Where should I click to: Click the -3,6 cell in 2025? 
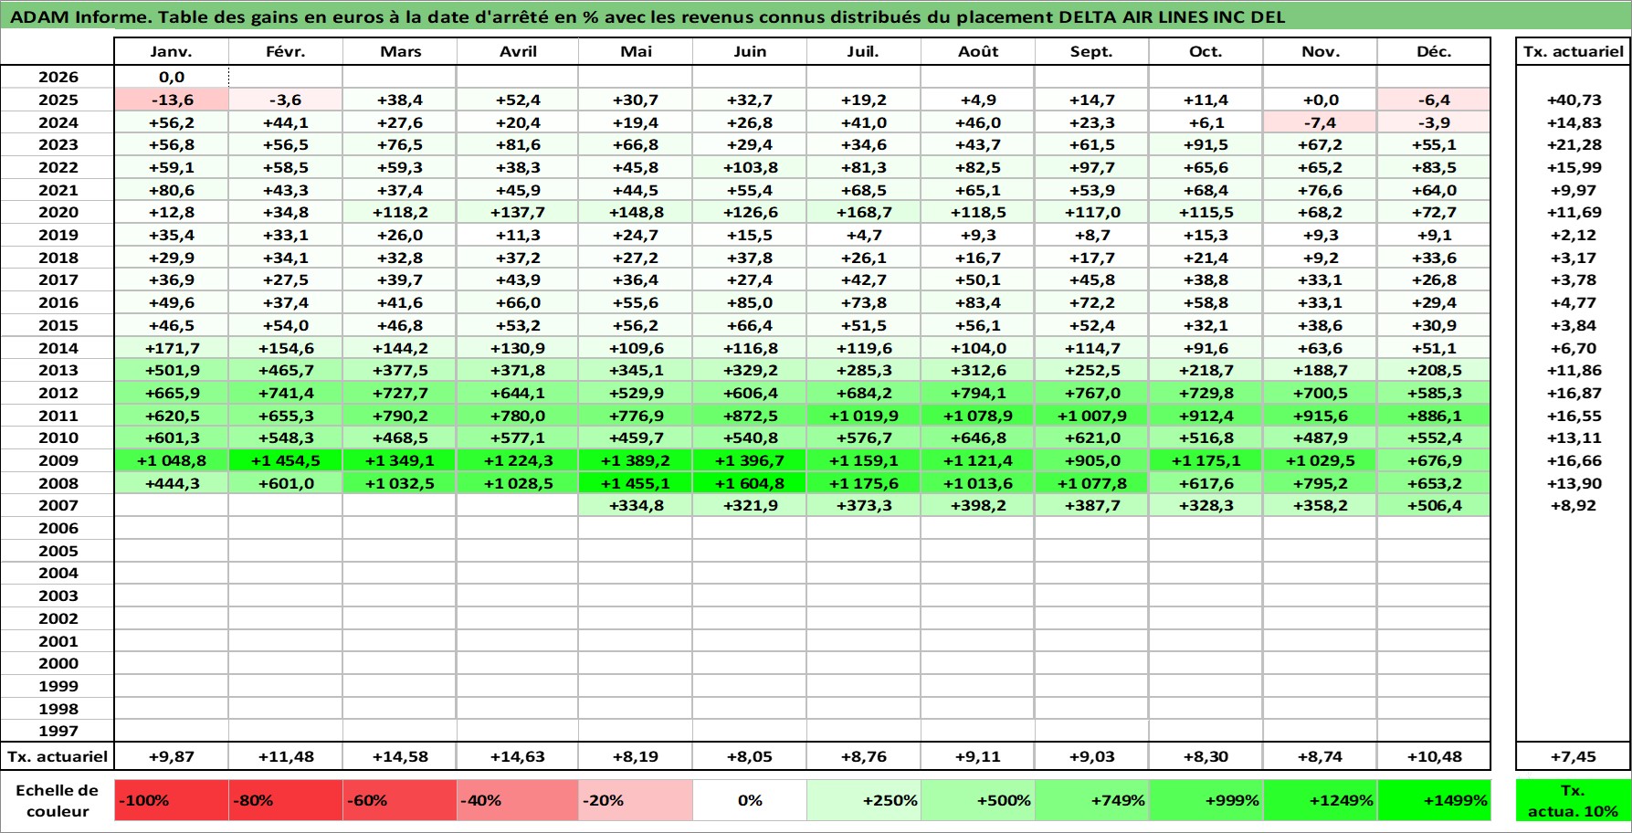point(286,100)
